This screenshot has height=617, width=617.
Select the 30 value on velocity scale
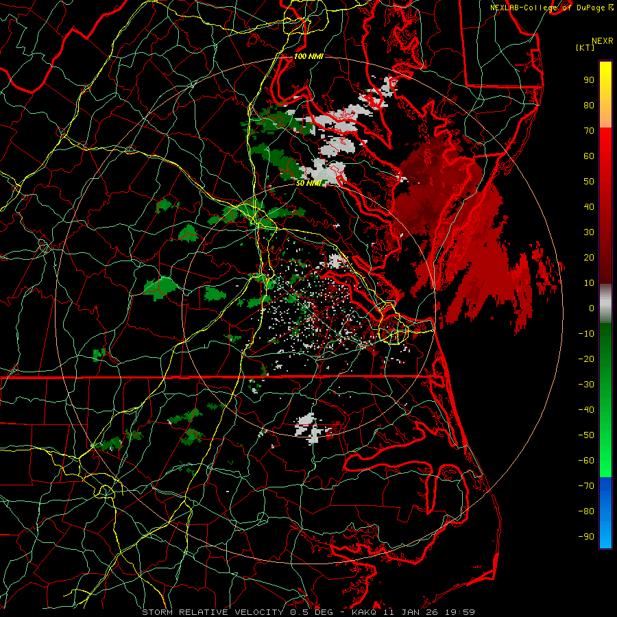[589, 232]
